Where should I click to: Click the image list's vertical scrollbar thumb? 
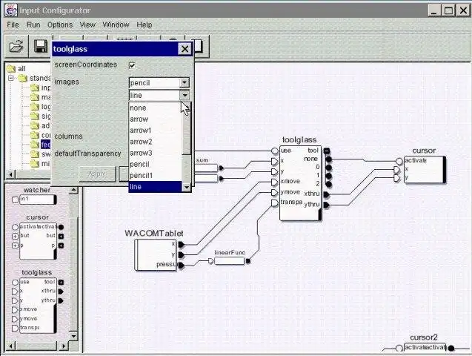tap(187, 130)
